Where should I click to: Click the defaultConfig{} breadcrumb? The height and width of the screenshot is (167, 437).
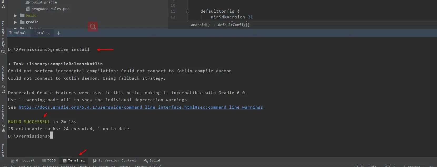tap(234, 25)
